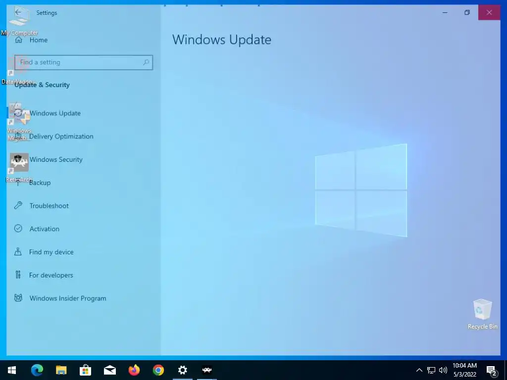Launch Firefox from the taskbar
This screenshot has height=380, width=507.
pyautogui.click(x=134, y=370)
